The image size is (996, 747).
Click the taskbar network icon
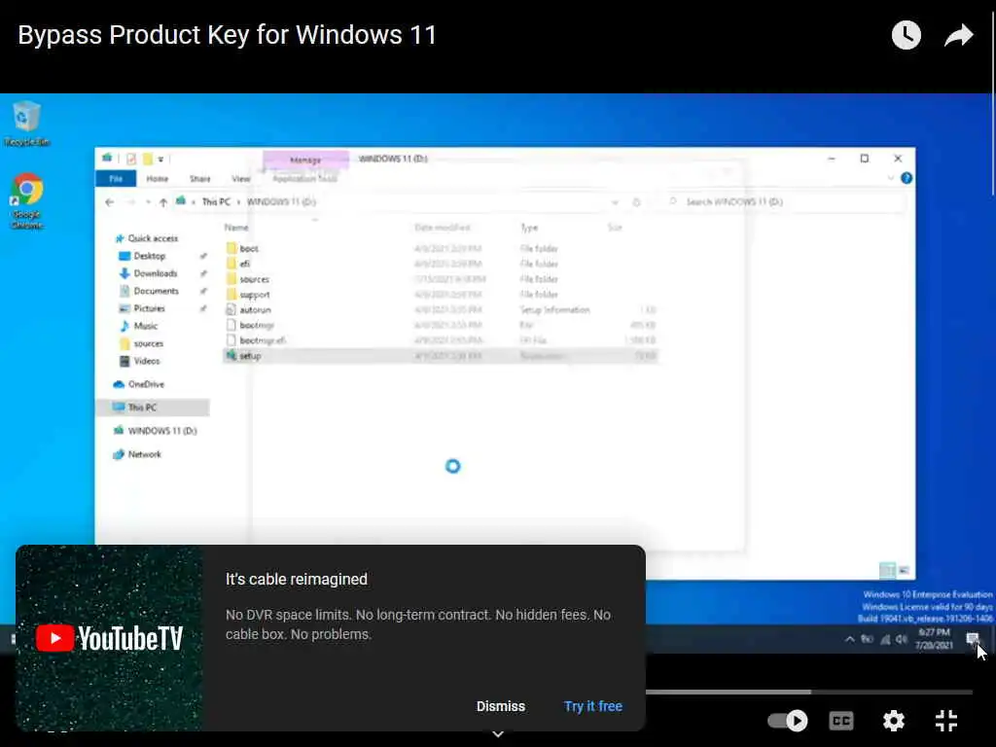tap(885, 640)
